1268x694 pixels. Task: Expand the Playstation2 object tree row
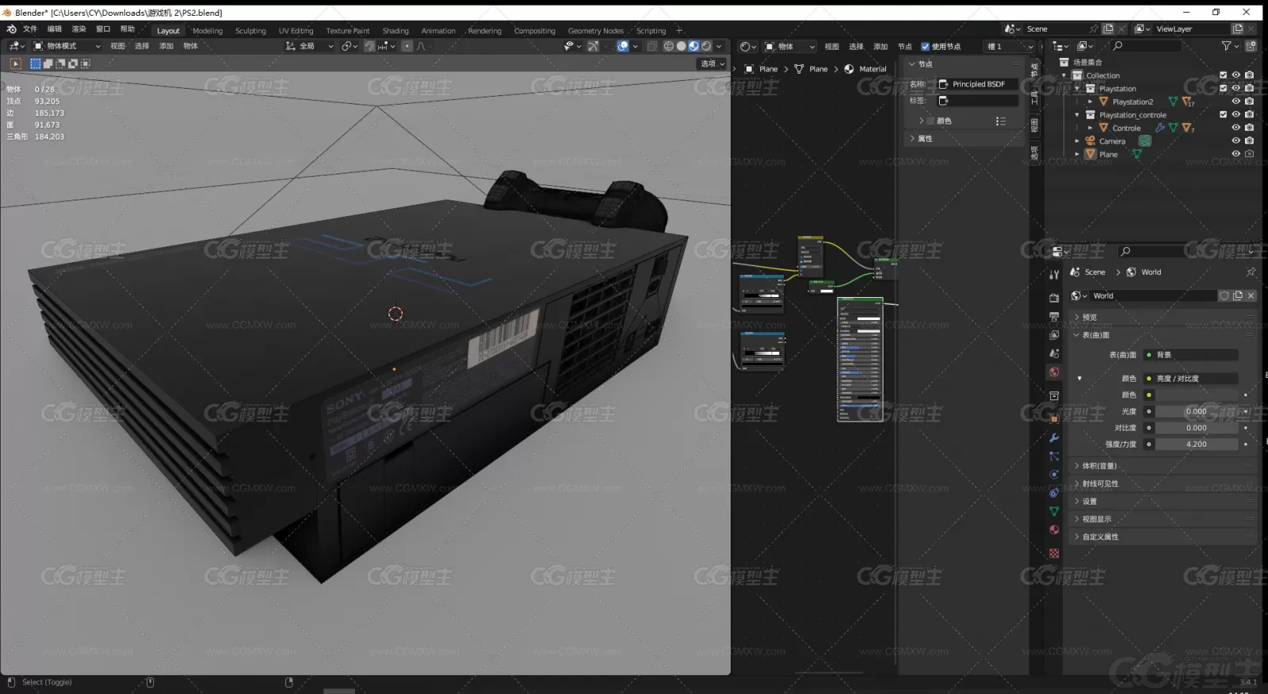[x=1090, y=101]
